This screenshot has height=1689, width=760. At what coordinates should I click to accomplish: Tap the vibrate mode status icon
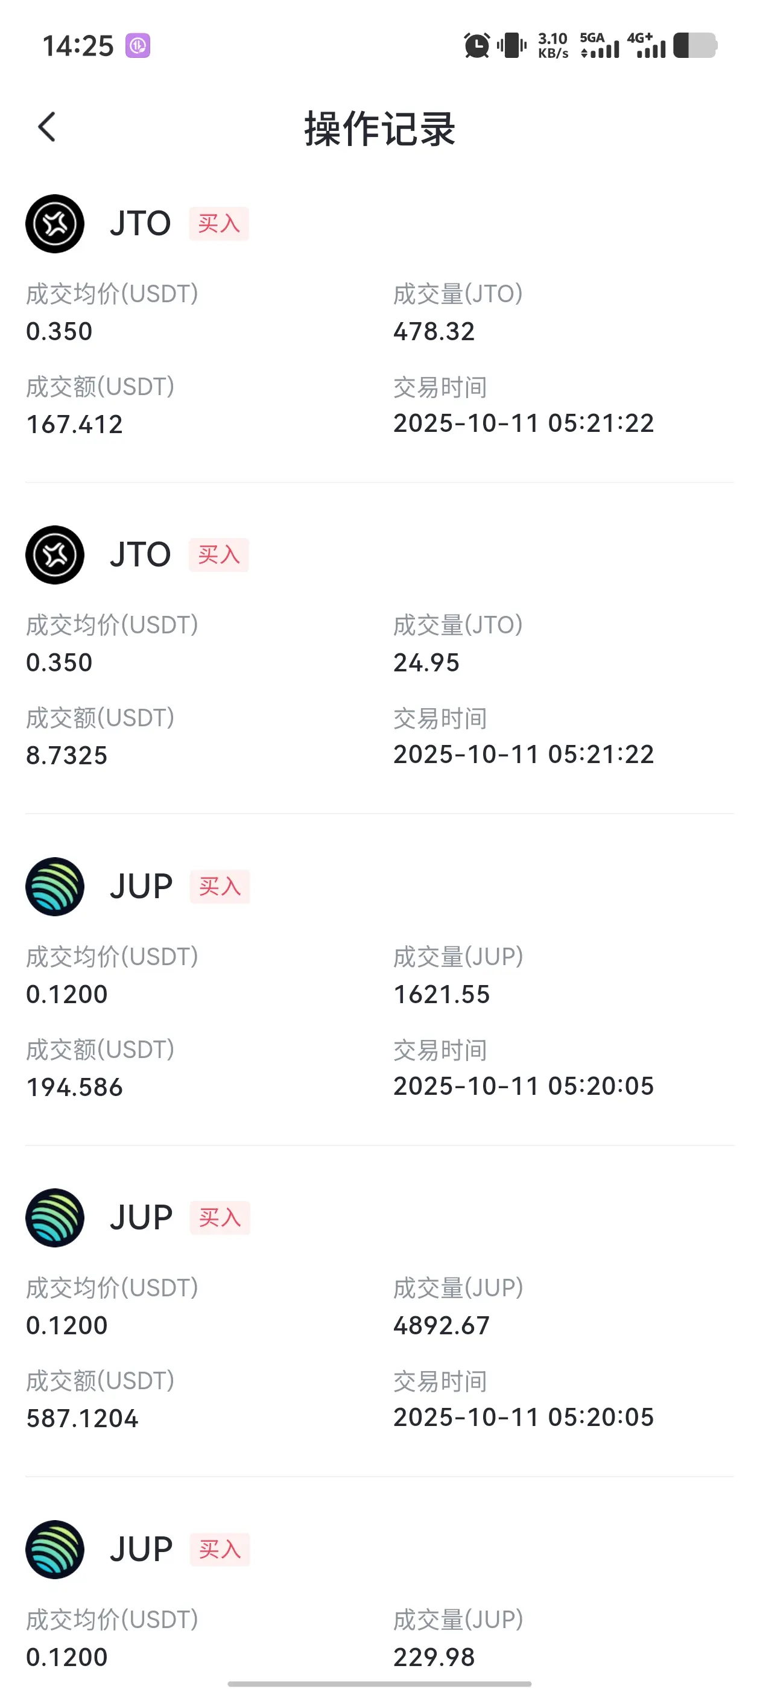click(512, 45)
